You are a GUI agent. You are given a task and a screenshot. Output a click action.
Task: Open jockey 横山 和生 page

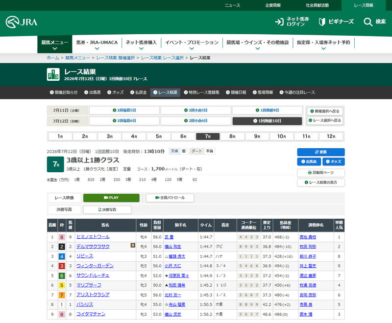click(x=173, y=247)
